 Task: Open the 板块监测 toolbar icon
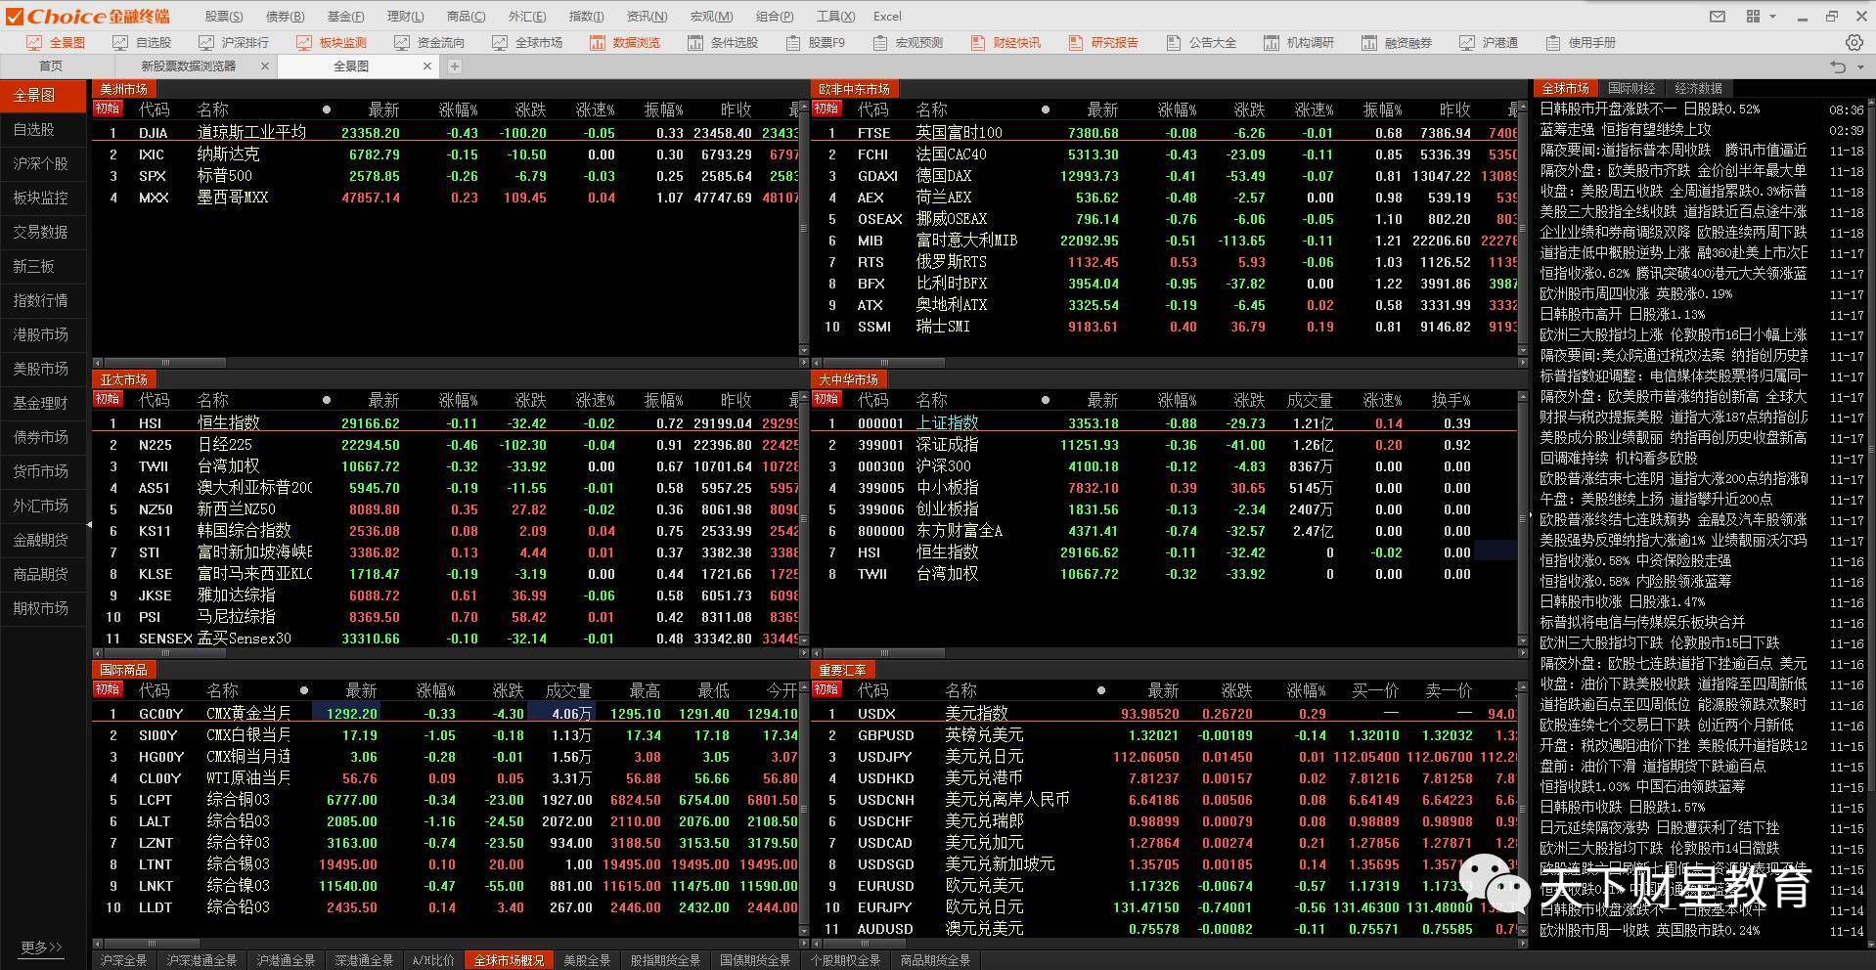pos(332,42)
